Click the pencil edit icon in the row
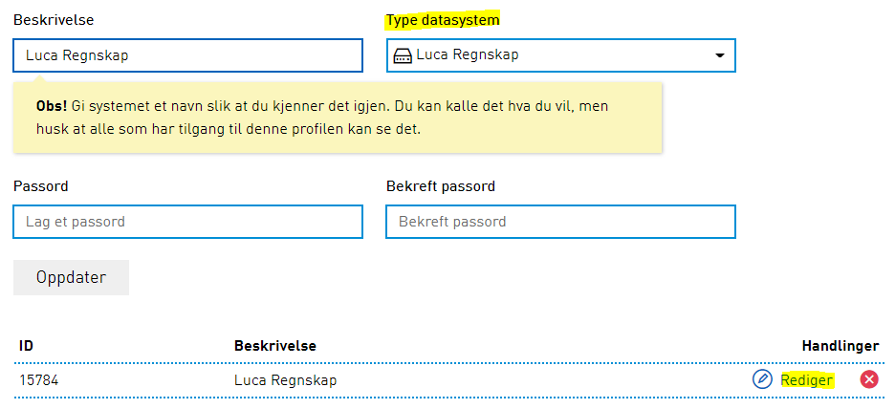895x409 pixels. [x=762, y=379]
